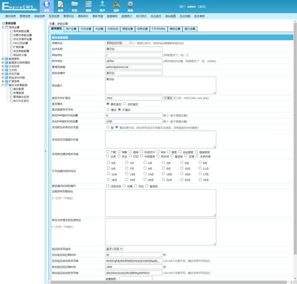This screenshot has height=284, width=297.
Task: Select the 静态首页 radio button
Action: tap(108, 104)
